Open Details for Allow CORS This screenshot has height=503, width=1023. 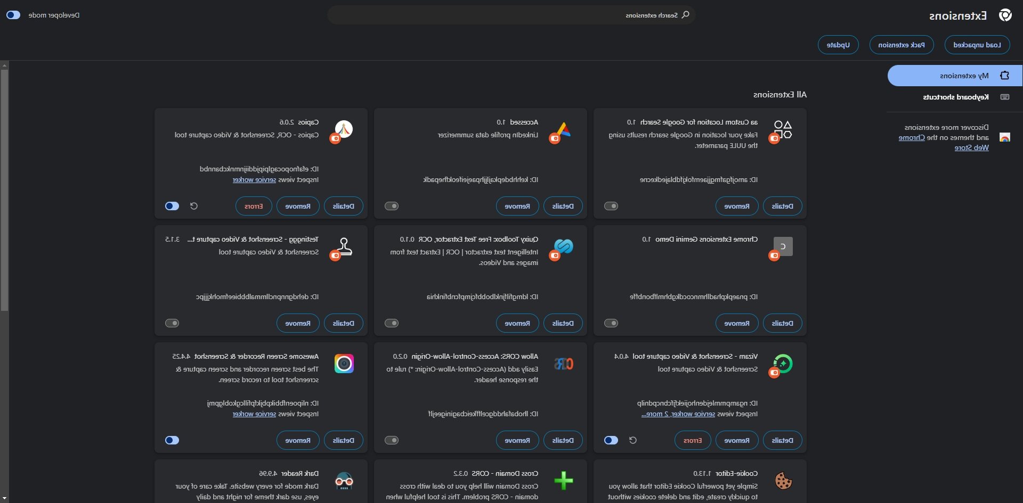pyautogui.click(x=563, y=440)
